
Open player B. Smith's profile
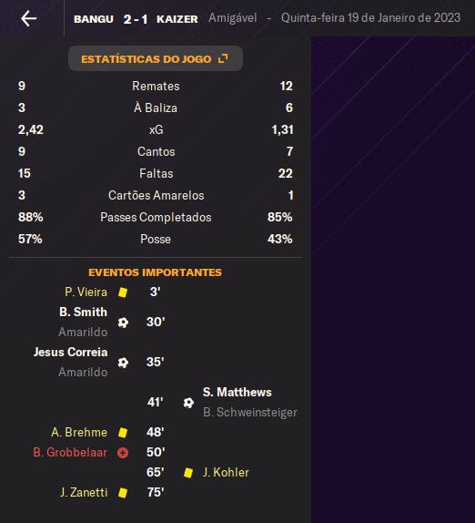[x=84, y=312]
